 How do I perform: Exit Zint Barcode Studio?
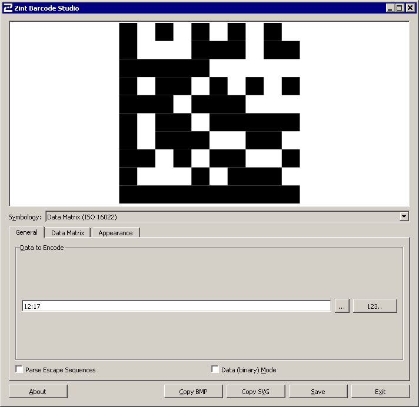click(380, 392)
